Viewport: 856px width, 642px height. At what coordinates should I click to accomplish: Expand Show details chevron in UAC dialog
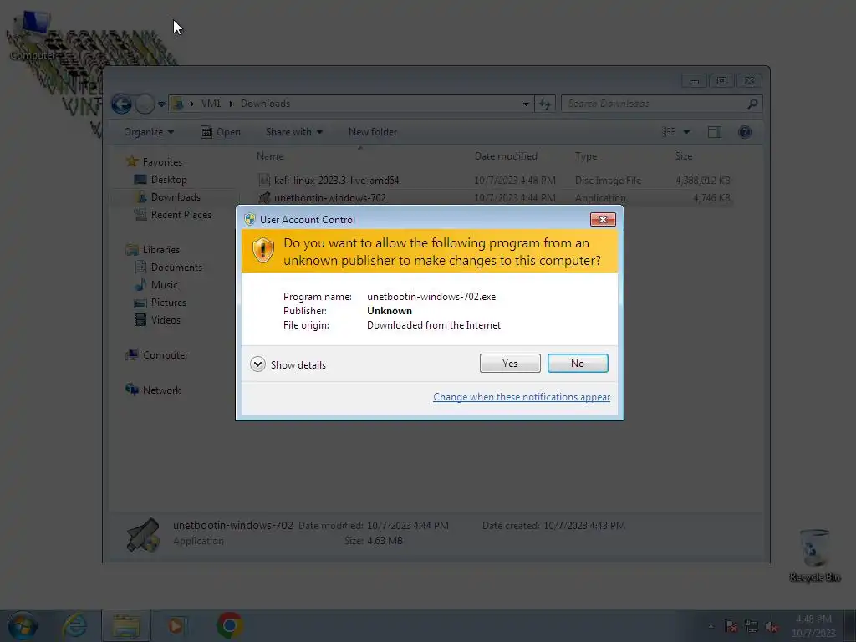pos(257,364)
